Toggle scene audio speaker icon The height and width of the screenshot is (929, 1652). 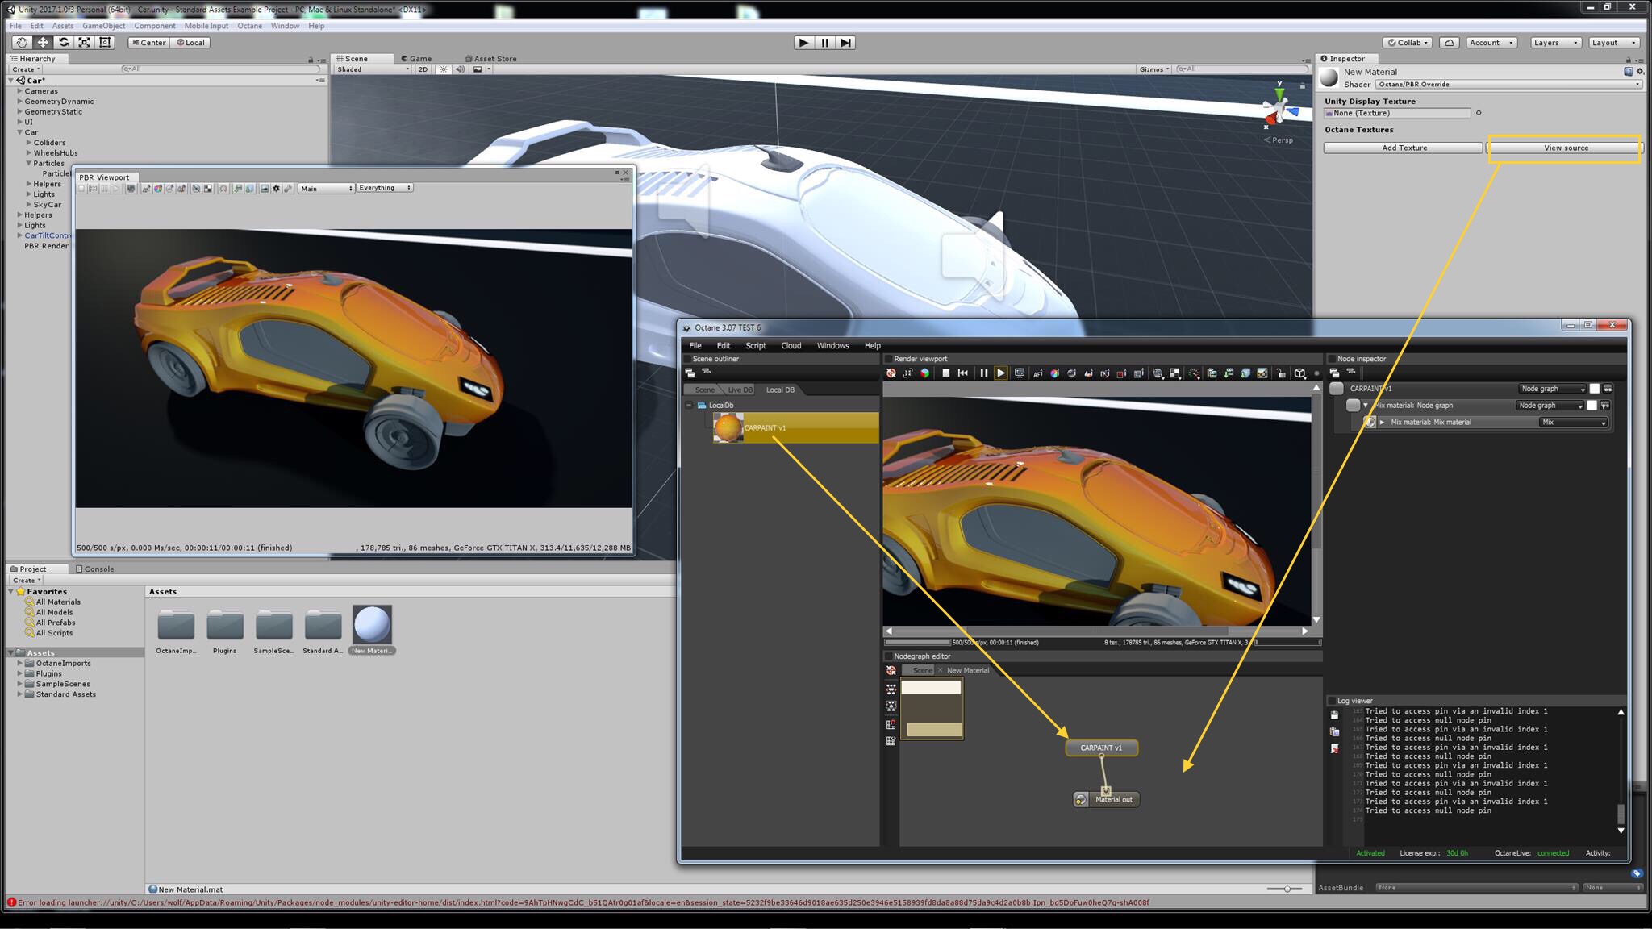pyautogui.click(x=460, y=69)
